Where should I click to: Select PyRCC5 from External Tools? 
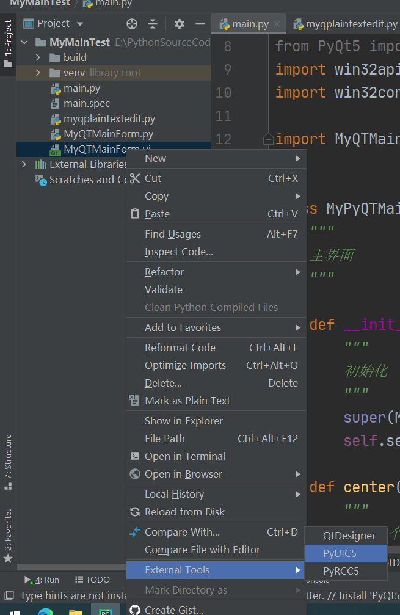click(x=346, y=571)
